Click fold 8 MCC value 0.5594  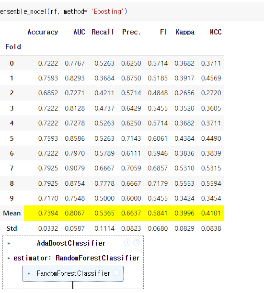click(211, 183)
